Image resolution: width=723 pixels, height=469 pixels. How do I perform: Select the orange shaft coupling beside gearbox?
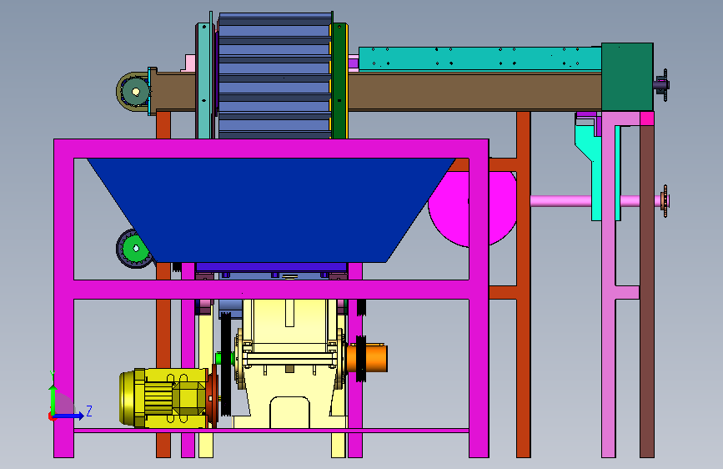click(367, 358)
